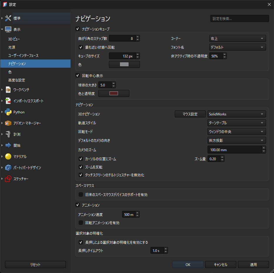Open the 軌道スタイル ターンテーブル dropdown
Image resolution: width=274 pixels, height=273 pixels.
[x=237, y=123]
